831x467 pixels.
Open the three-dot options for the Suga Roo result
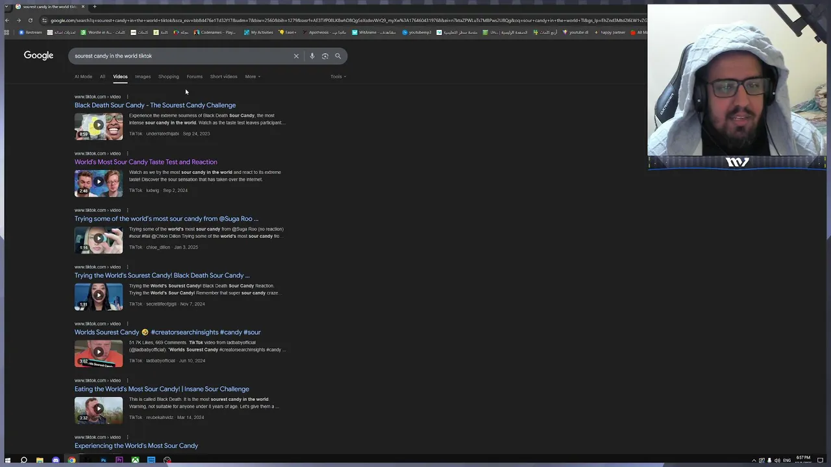(127, 210)
